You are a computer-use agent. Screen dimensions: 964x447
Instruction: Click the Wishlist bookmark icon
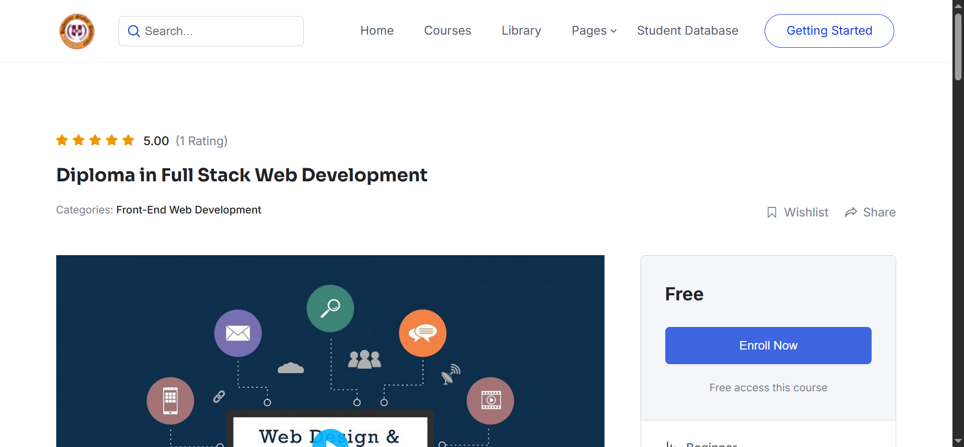tap(772, 212)
